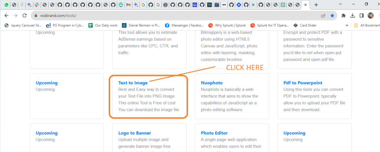Toggle the bookmark star in address bar
The width and height of the screenshot is (380, 152).
click(x=332, y=16)
